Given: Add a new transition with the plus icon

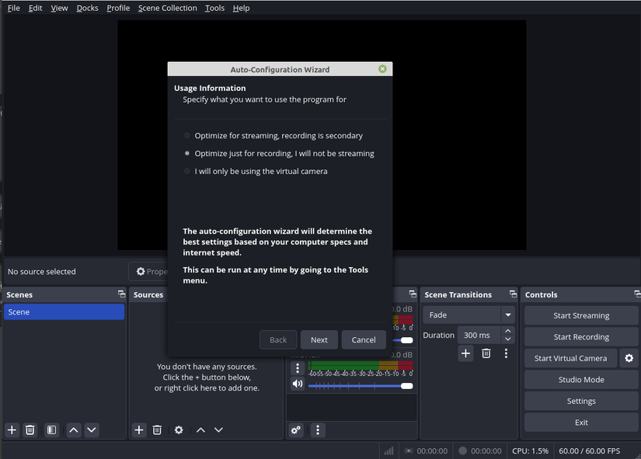Looking at the screenshot, I should 465,353.
